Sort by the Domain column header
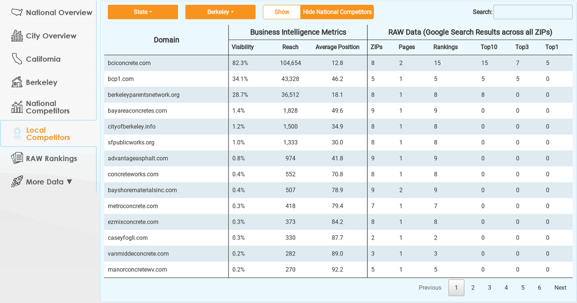The height and width of the screenshot is (303, 577). tap(166, 40)
